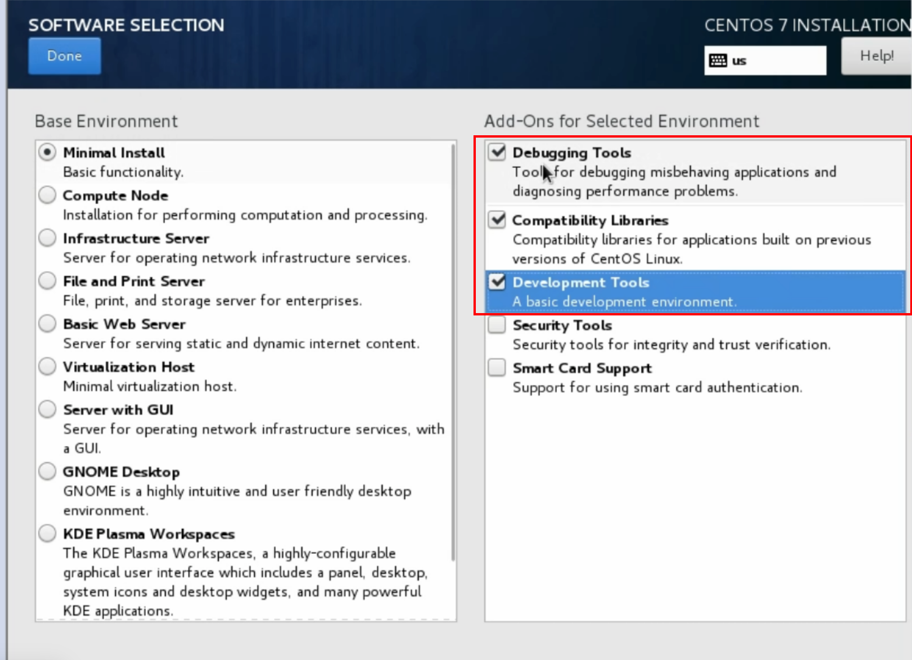The image size is (912, 660).
Task: Select the Minimal Install radio button
Action: click(47, 152)
